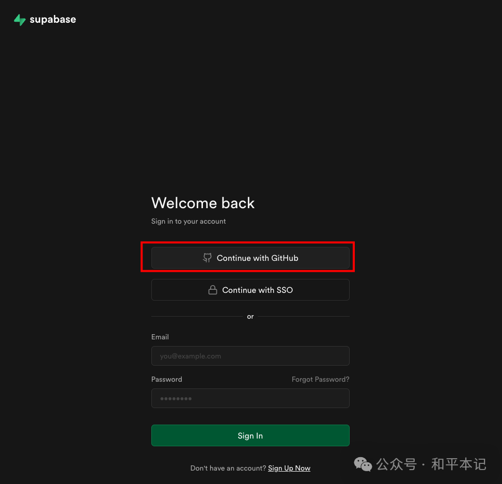Click the Password field label
Image resolution: width=502 pixels, height=484 pixels.
coord(166,379)
